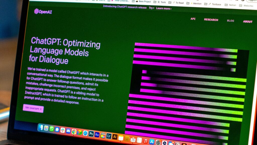Go to the API nav item

click(x=193, y=19)
